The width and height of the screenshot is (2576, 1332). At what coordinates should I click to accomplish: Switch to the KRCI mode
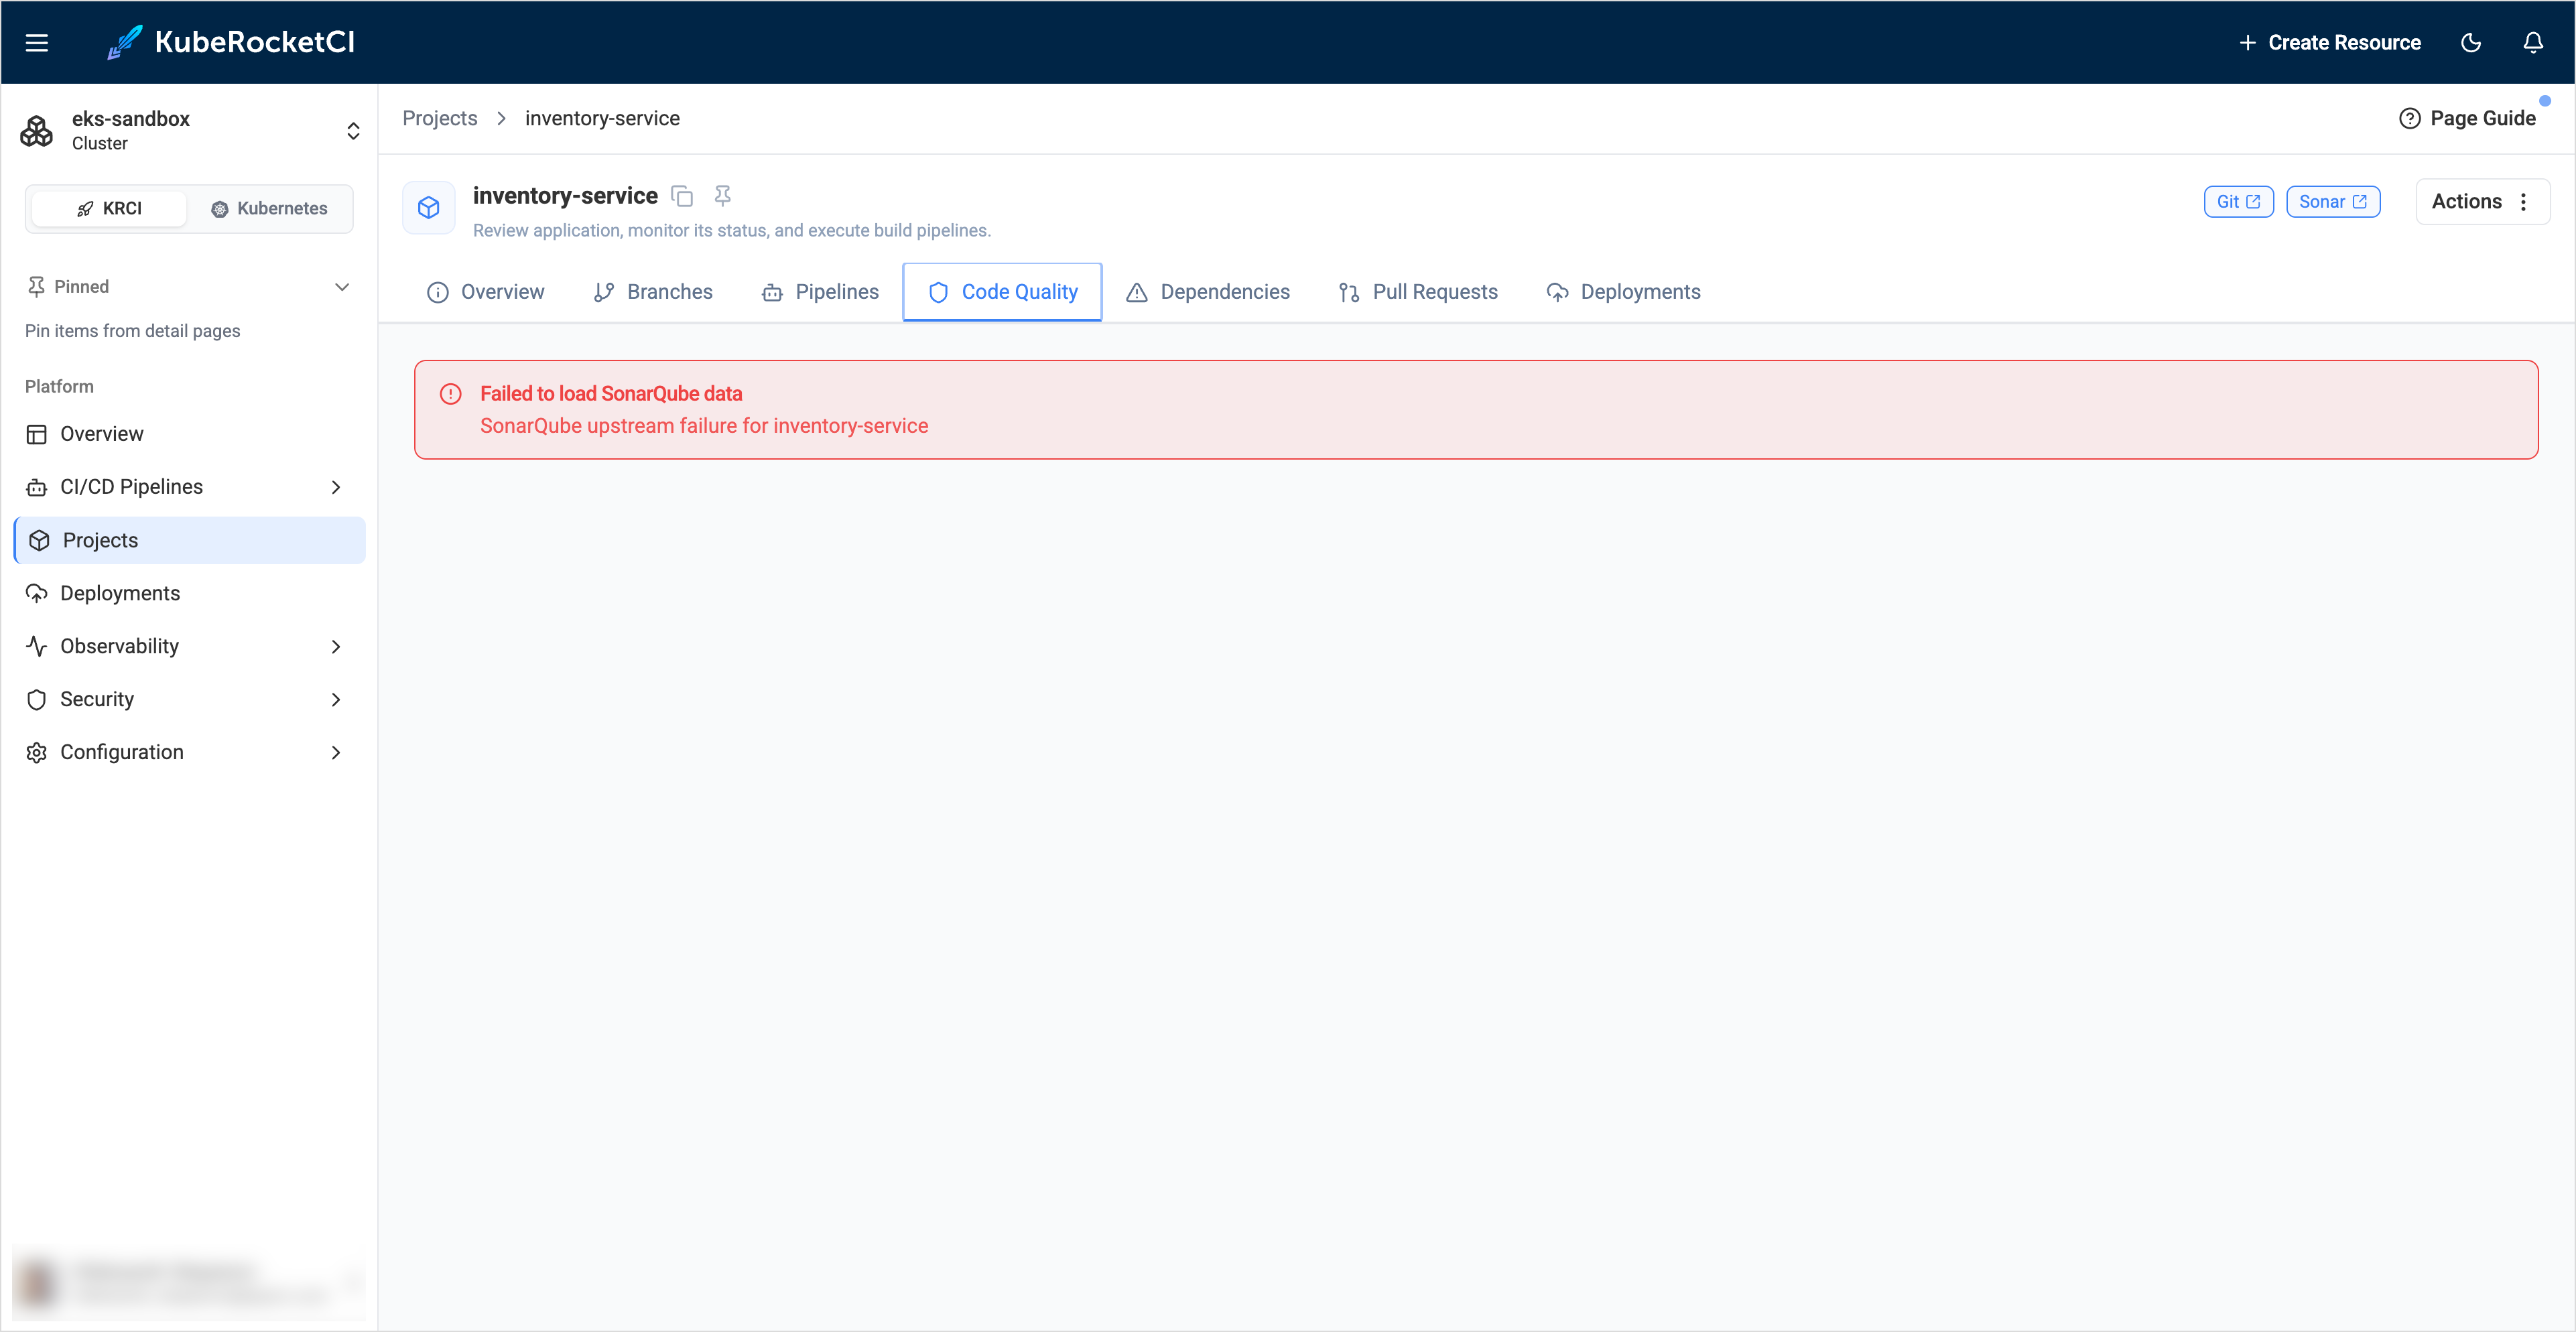point(109,208)
